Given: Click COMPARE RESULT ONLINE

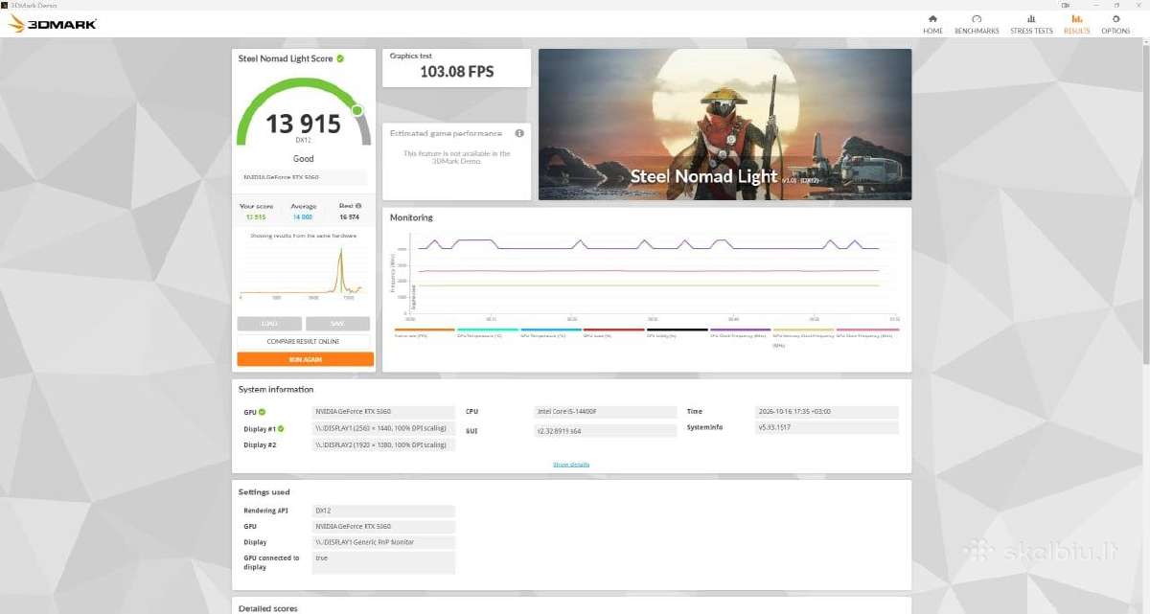Looking at the screenshot, I should click(x=305, y=341).
